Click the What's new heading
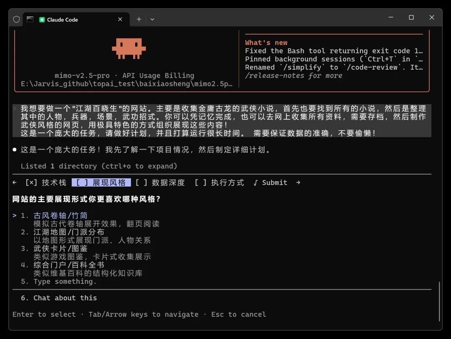The height and width of the screenshot is (339, 451). 266,43
